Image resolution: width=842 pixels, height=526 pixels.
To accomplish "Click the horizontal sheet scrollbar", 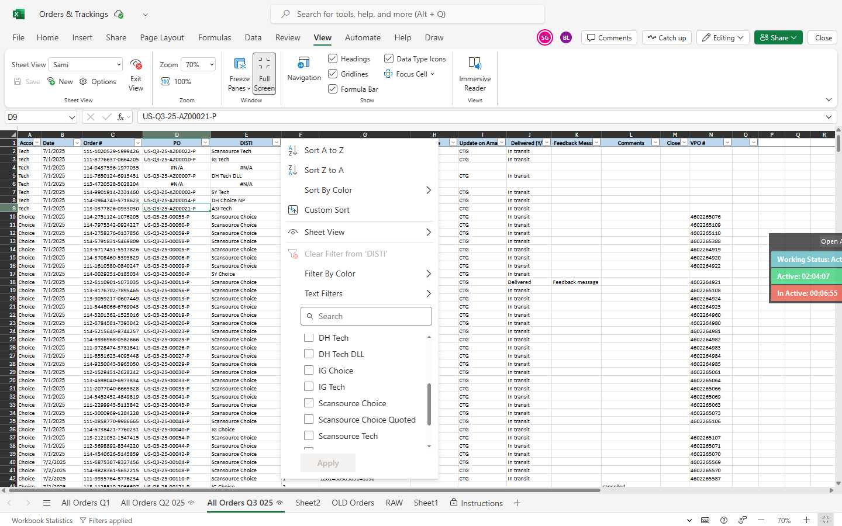I will coord(304,490).
